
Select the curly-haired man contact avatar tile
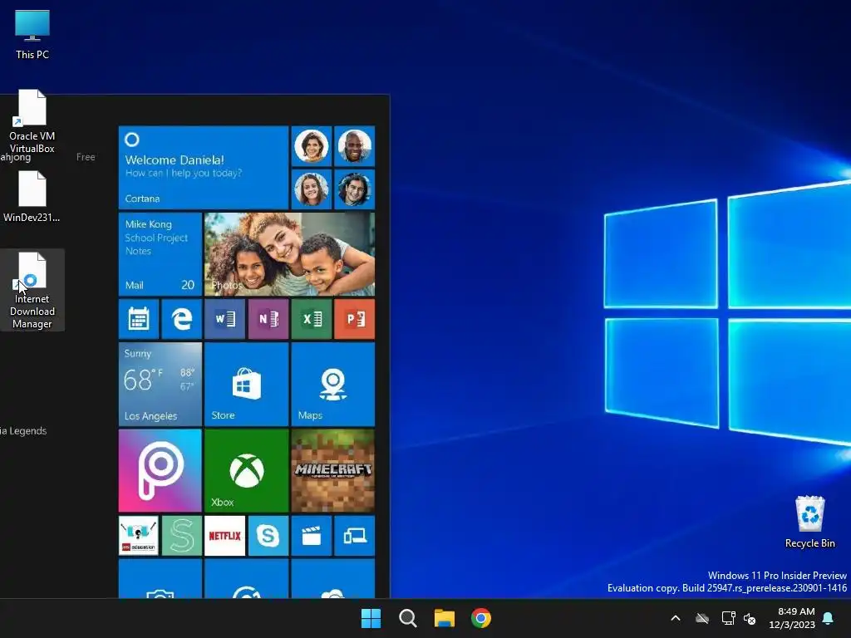click(x=355, y=189)
